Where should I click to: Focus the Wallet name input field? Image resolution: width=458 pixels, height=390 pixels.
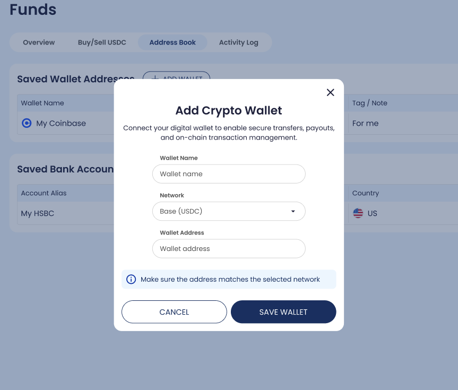pos(229,174)
